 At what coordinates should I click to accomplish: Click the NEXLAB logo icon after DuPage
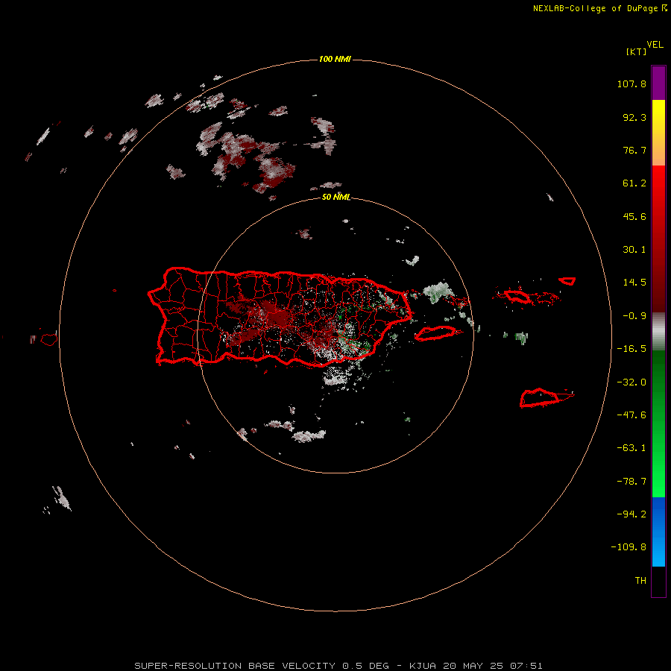pyautogui.click(x=664, y=8)
